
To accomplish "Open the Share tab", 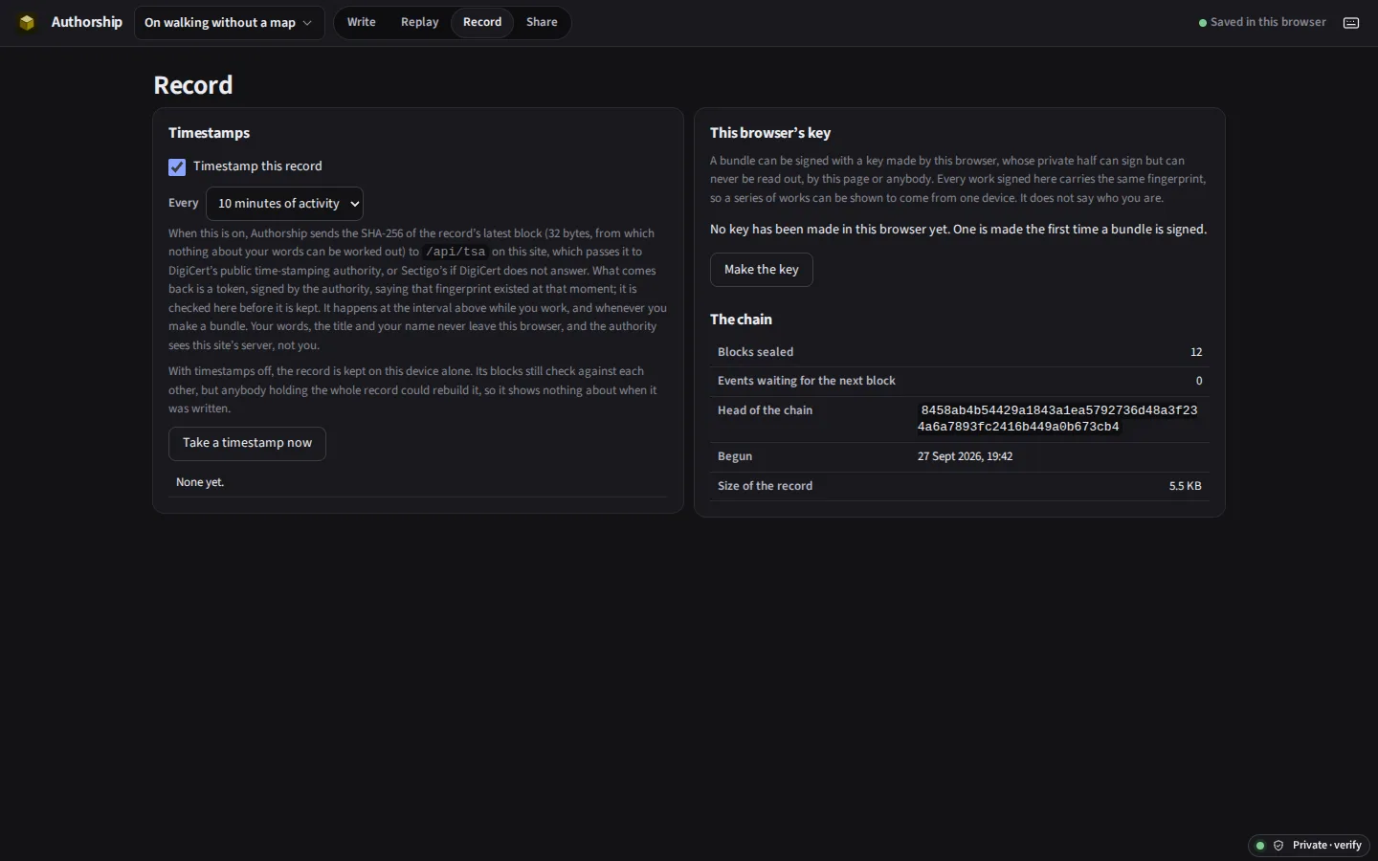I will tap(542, 22).
